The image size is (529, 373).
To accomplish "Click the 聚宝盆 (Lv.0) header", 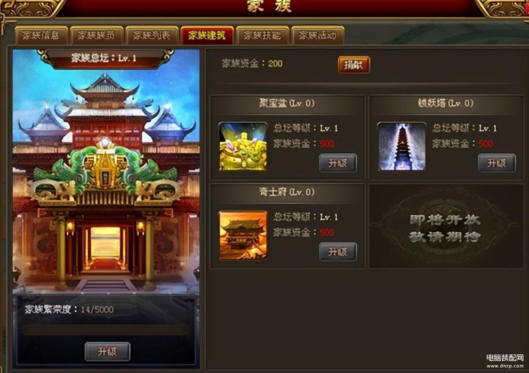I will click(287, 103).
